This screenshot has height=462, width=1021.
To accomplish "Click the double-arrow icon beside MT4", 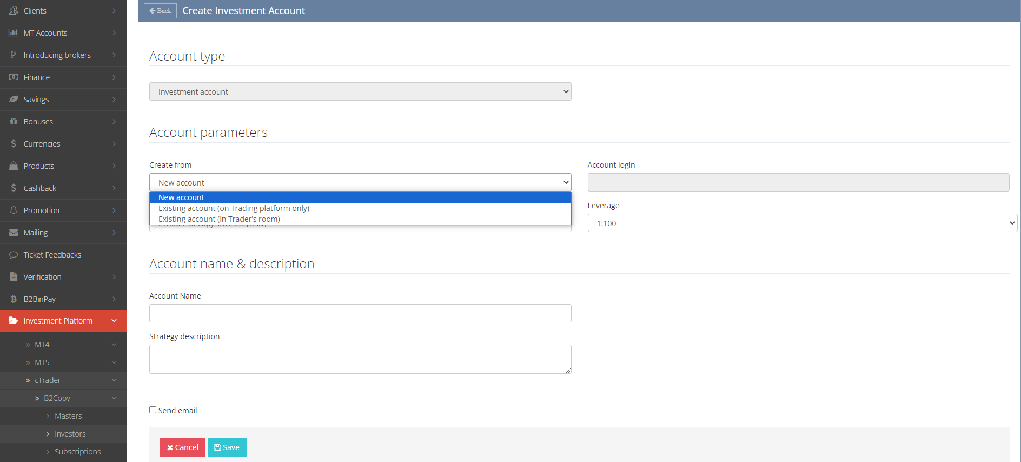I will coord(28,345).
